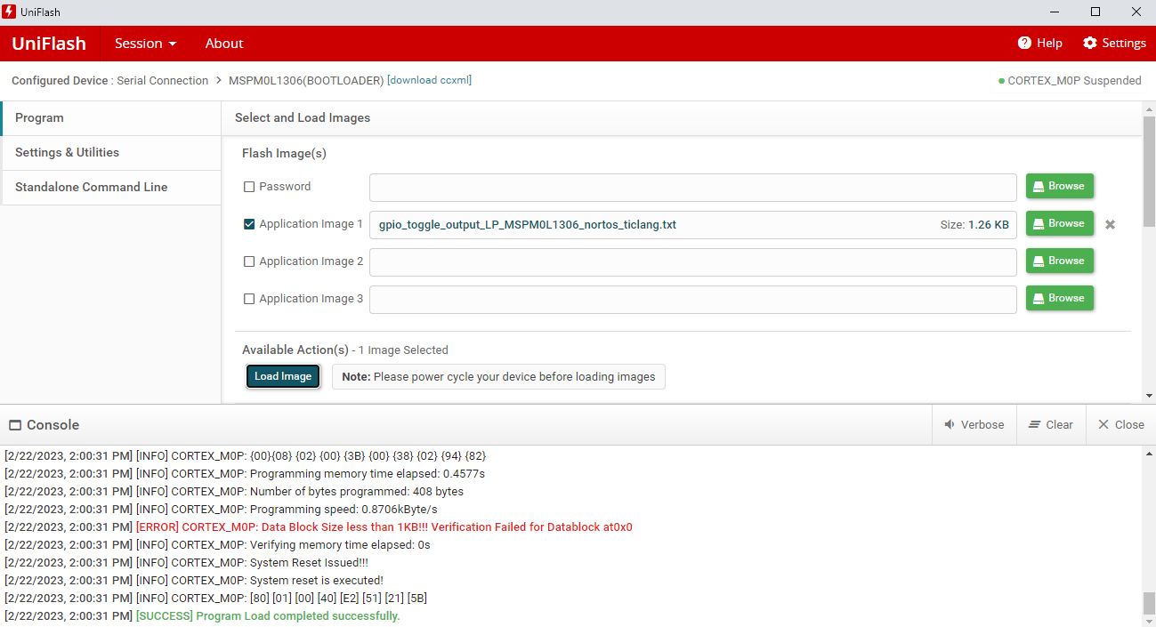Enable the Application Image 2 checkbox

tap(249, 261)
